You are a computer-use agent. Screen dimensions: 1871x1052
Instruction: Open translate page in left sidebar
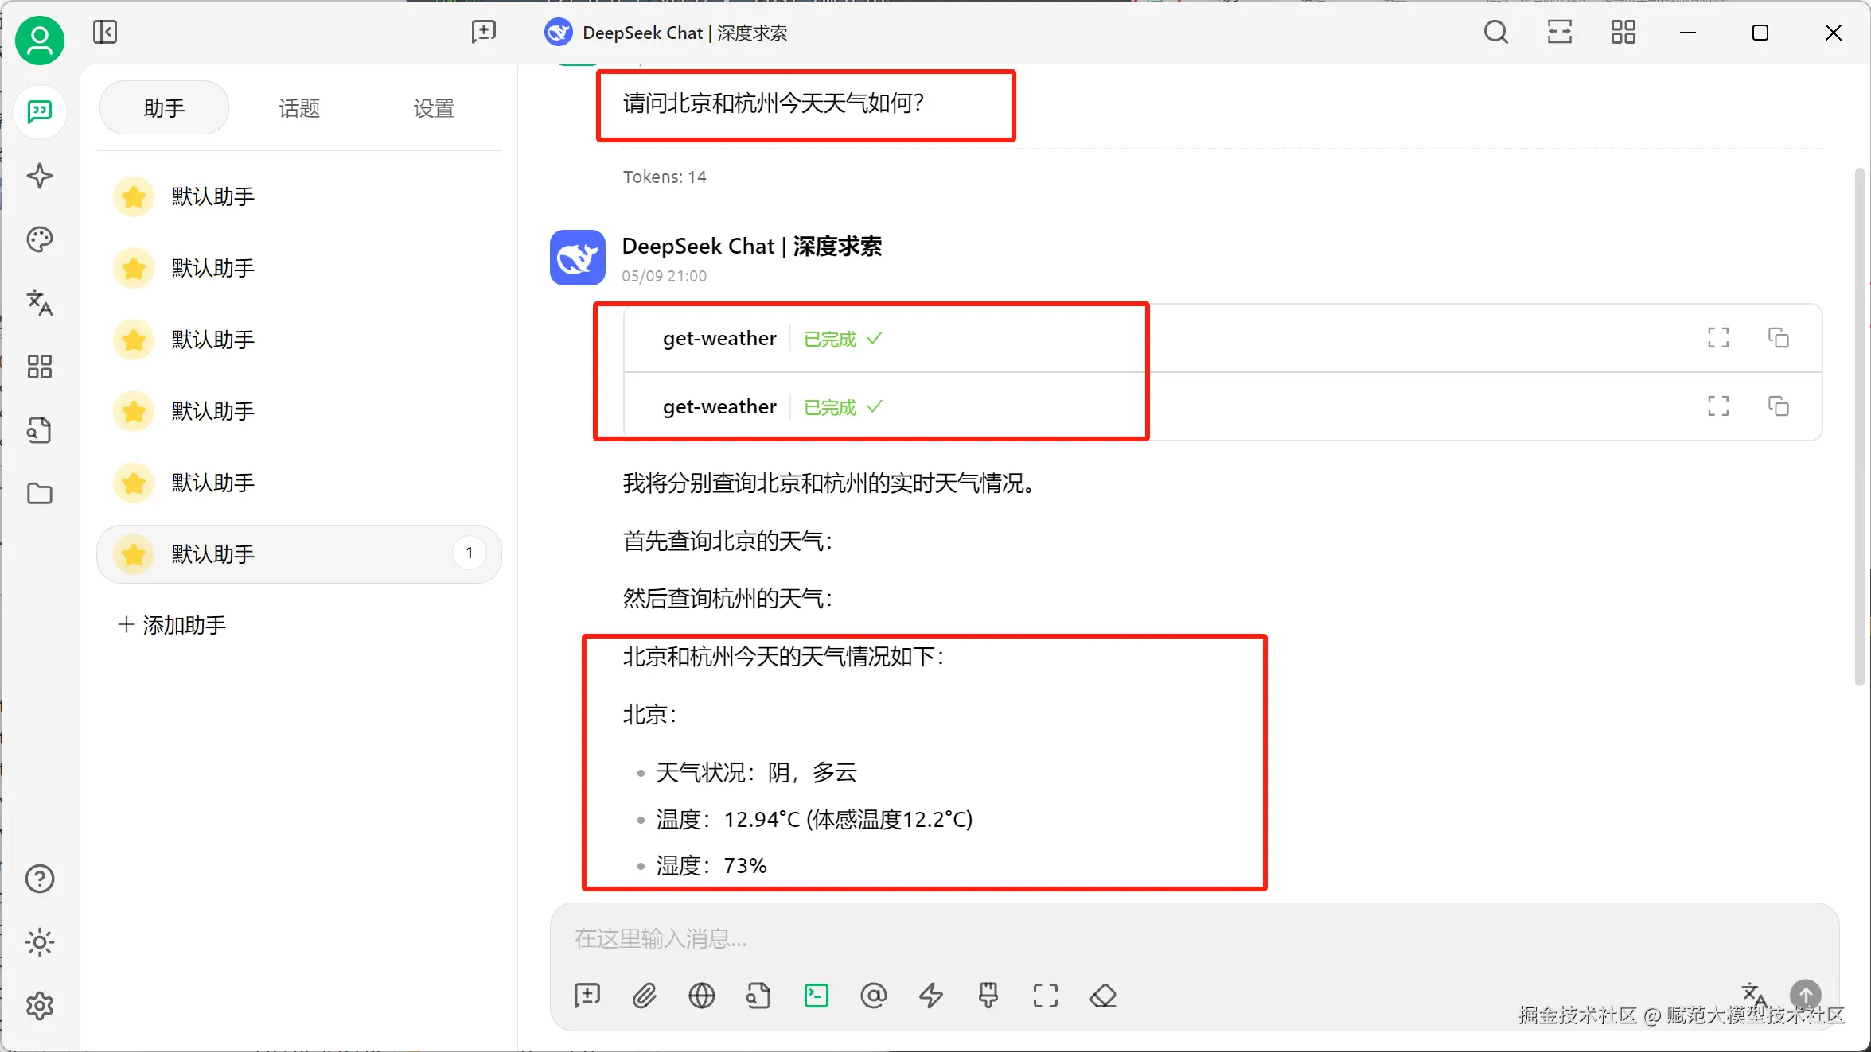39,303
